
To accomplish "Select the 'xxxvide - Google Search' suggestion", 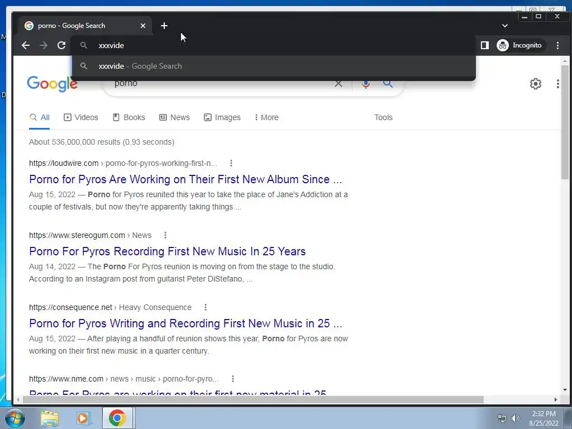I will tap(274, 66).
